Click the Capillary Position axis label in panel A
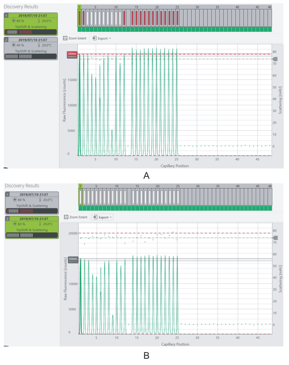The image size is (289, 365). [175, 166]
